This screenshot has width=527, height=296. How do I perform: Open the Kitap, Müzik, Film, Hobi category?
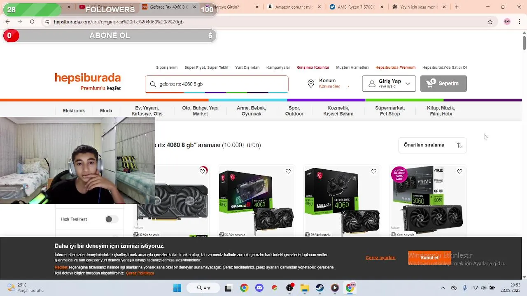point(441,111)
